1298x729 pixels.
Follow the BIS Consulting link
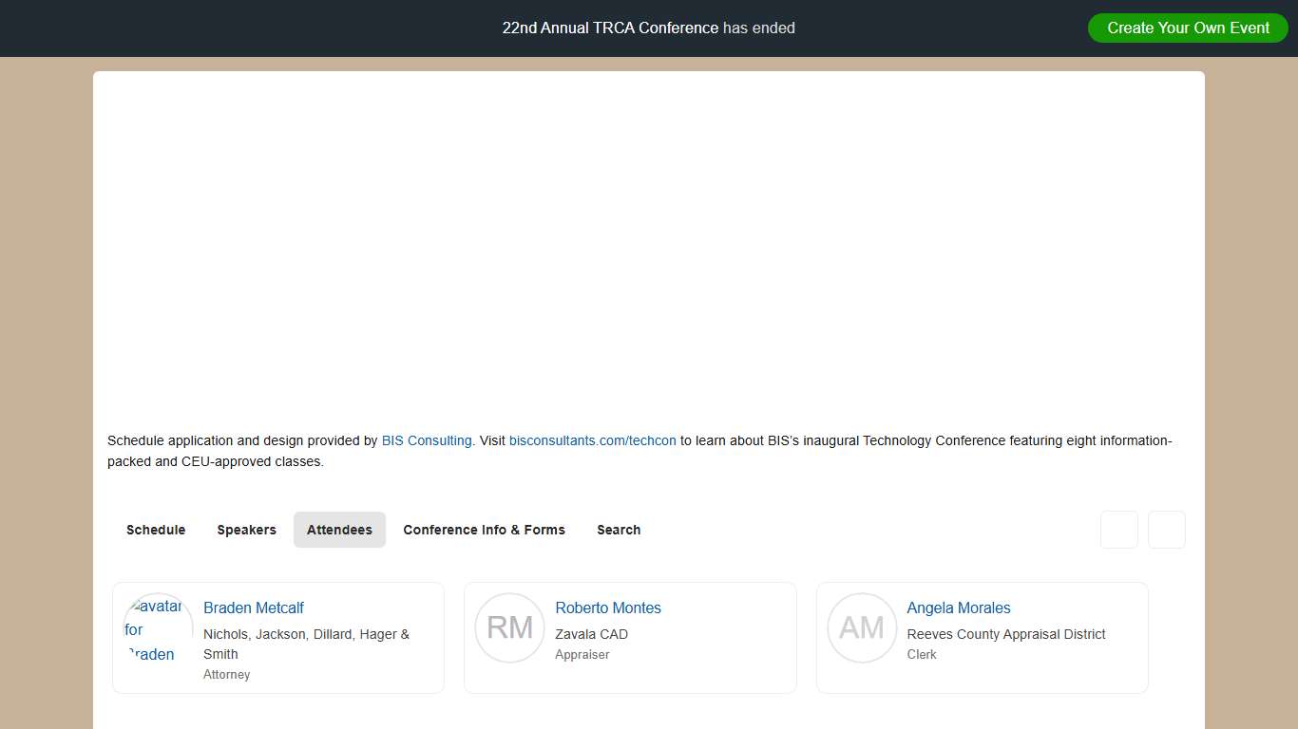click(427, 440)
